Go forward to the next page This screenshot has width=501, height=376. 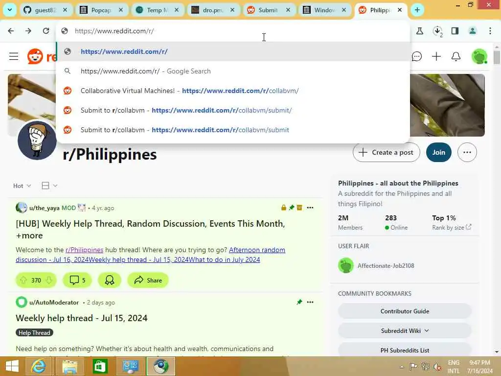point(28,31)
